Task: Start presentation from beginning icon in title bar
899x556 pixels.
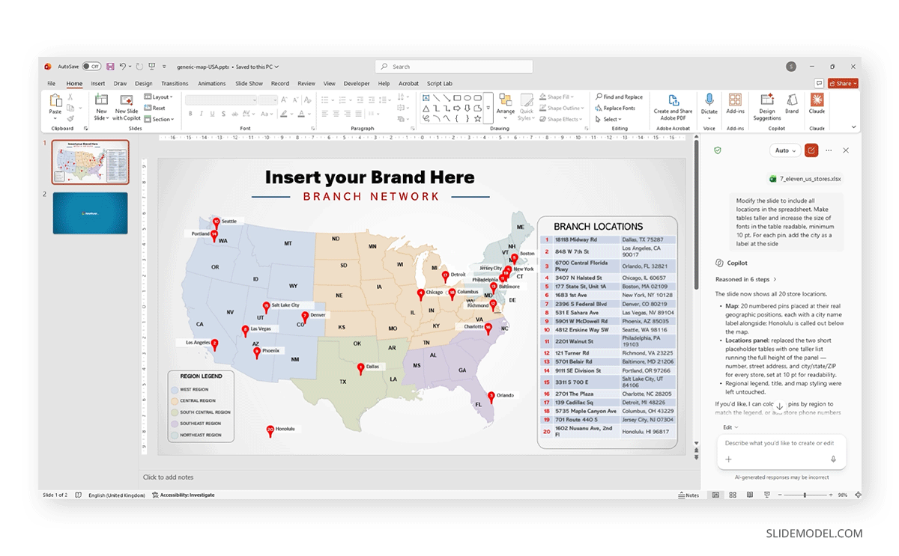Action: point(152,67)
